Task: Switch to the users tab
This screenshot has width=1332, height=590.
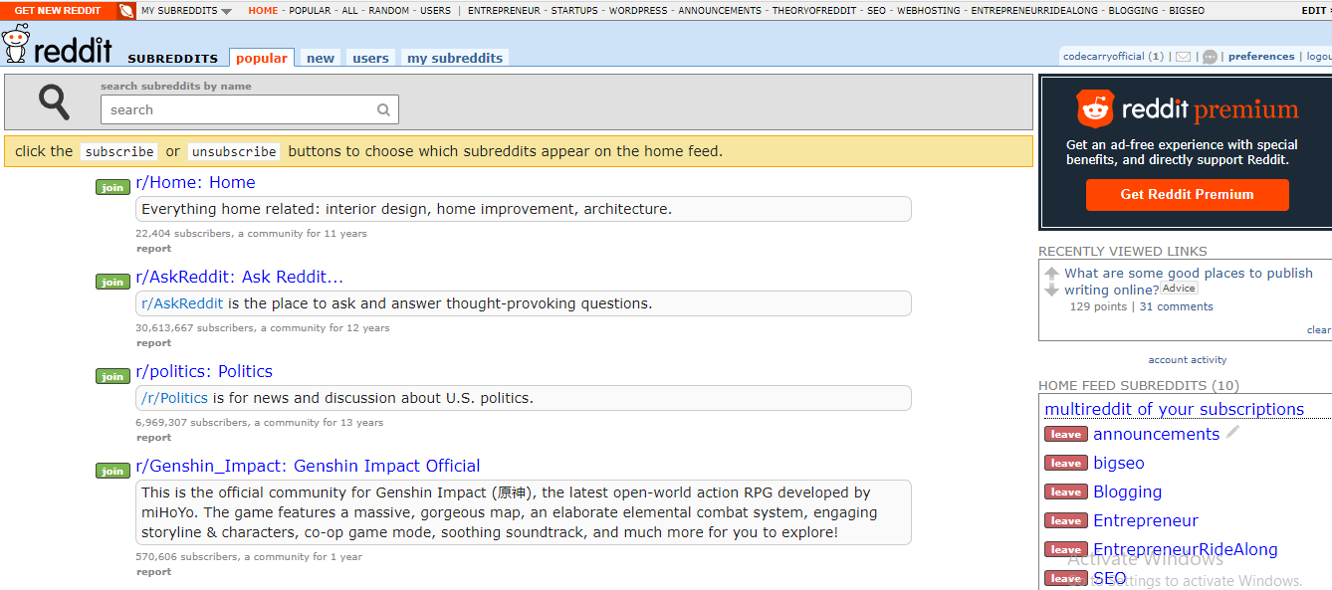Action: [370, 58]
